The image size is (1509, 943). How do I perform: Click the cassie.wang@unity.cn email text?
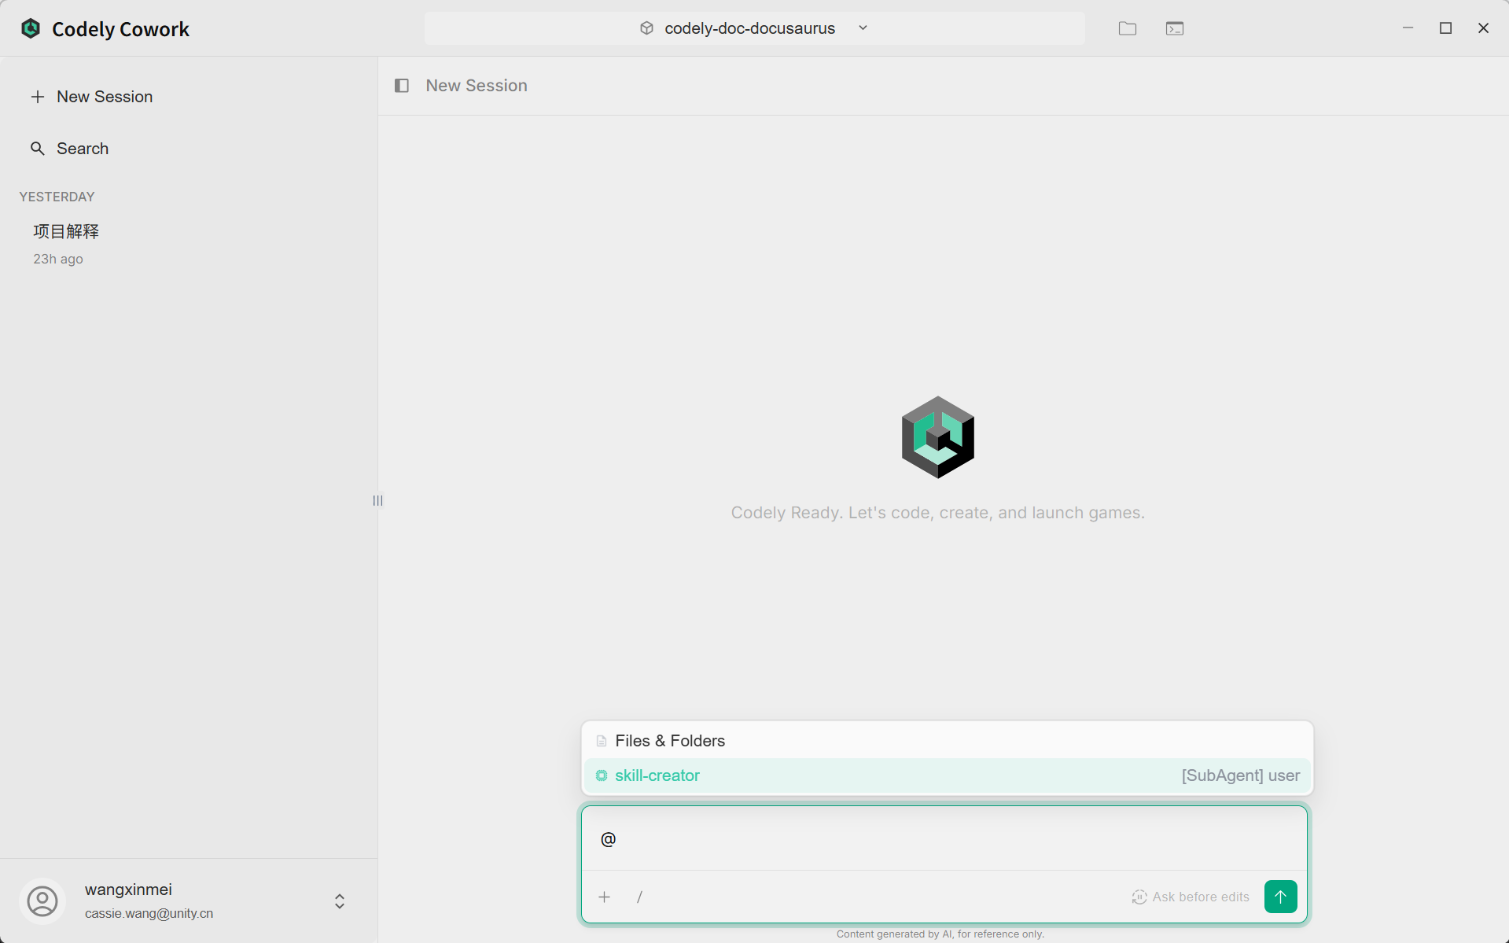pos(149,914)
